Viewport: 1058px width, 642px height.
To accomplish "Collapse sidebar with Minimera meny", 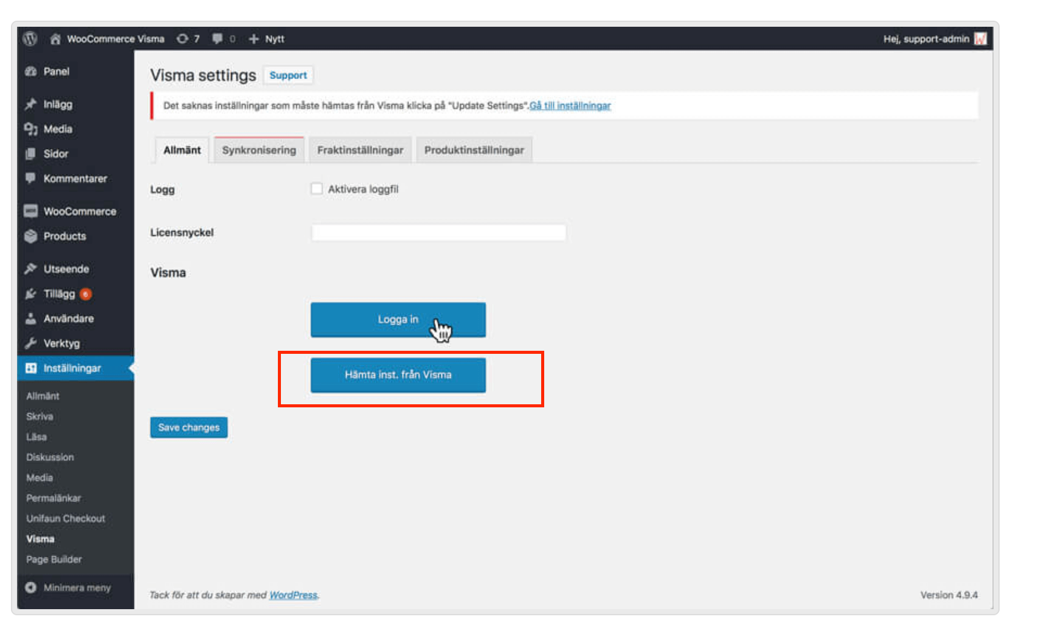I will click(77, 588).
